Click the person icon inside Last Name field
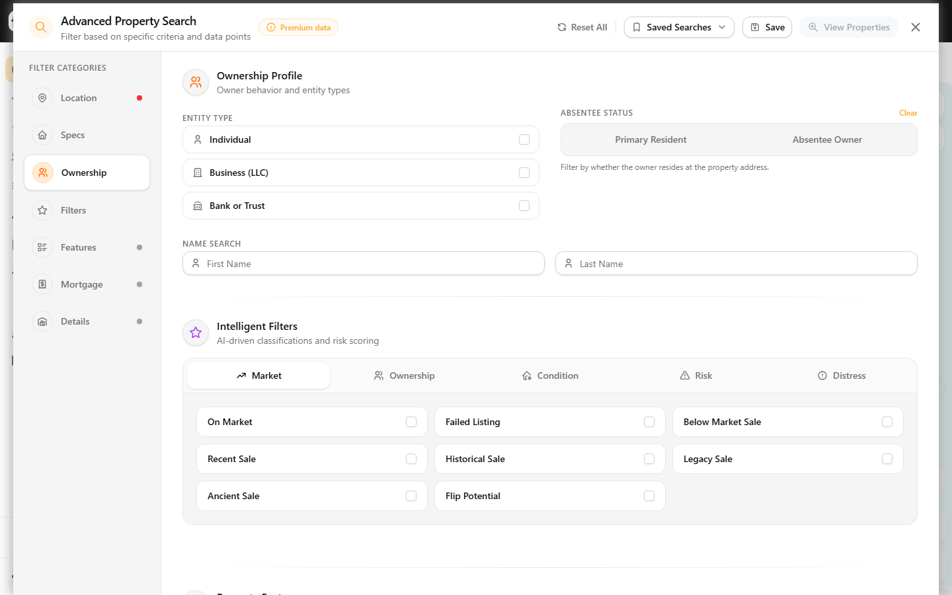The width and height of the screenshot is (952, 595). pyautogui.click(x=569, y=263)
